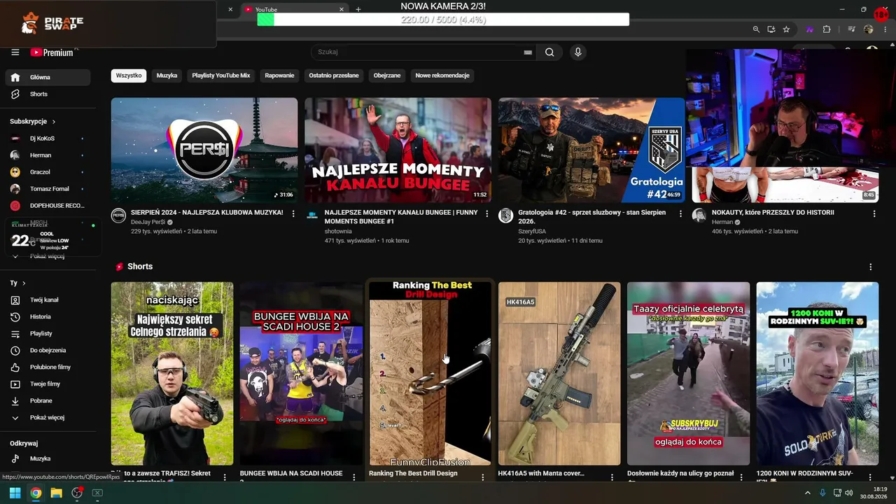Open the on-screen keyboard in search box
896x504 pixels.
pyautogui.click(x=528, y=52)
